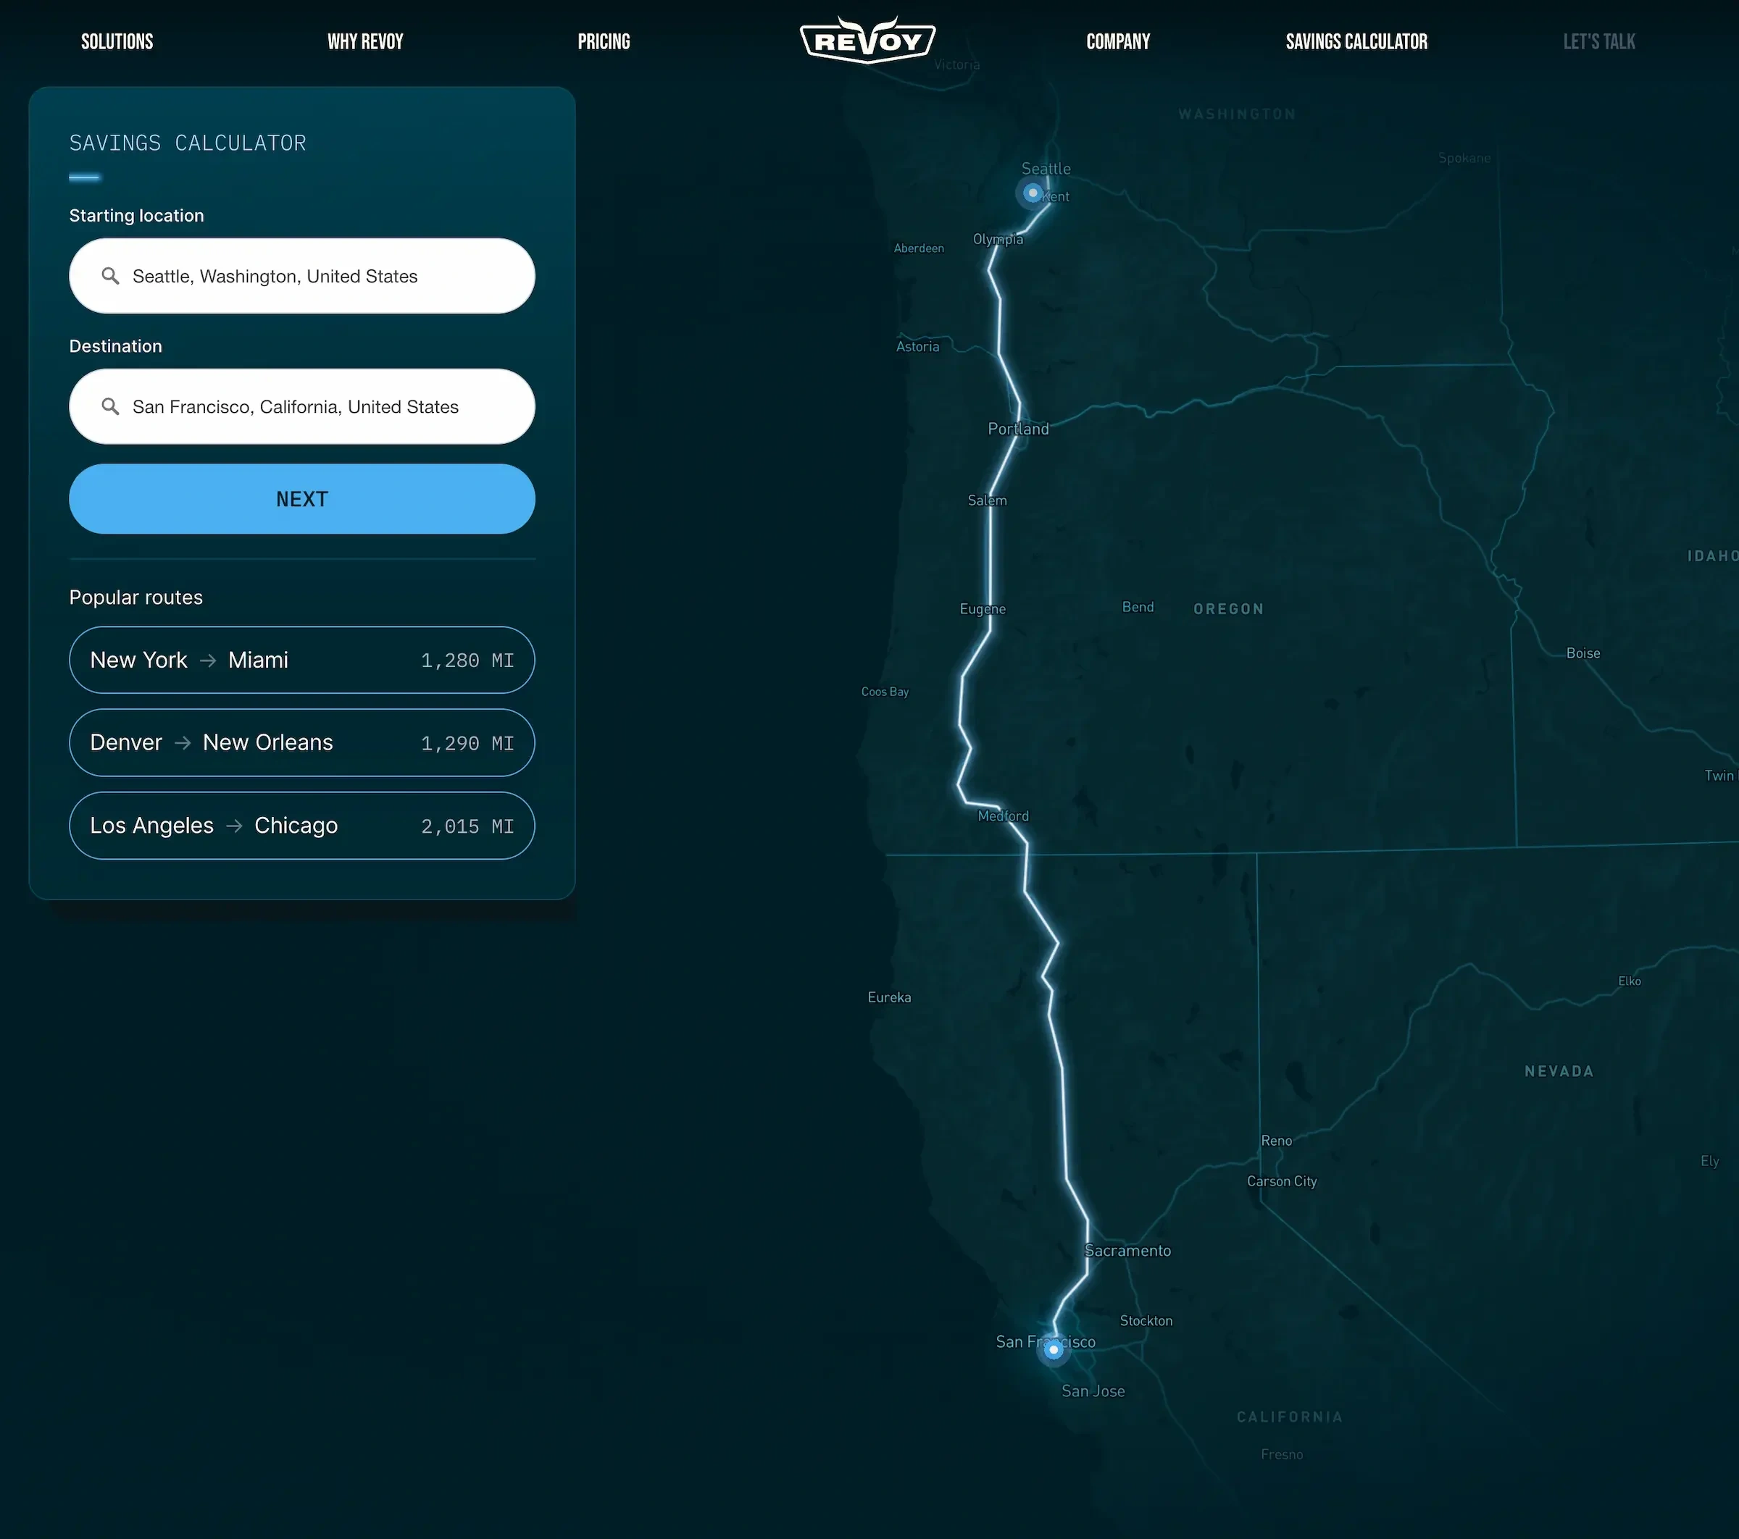The height and width of the screenshot is (1539, 1739).
Task: Click the arrow between Denver and New Orleans
Action: point(182,743)
